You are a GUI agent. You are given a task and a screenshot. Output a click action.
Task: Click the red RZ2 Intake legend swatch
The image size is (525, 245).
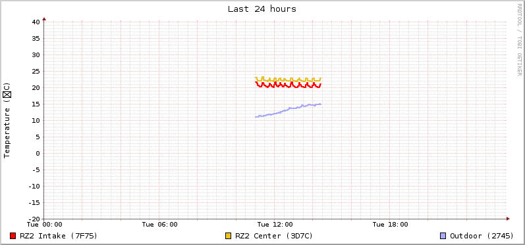13,236
